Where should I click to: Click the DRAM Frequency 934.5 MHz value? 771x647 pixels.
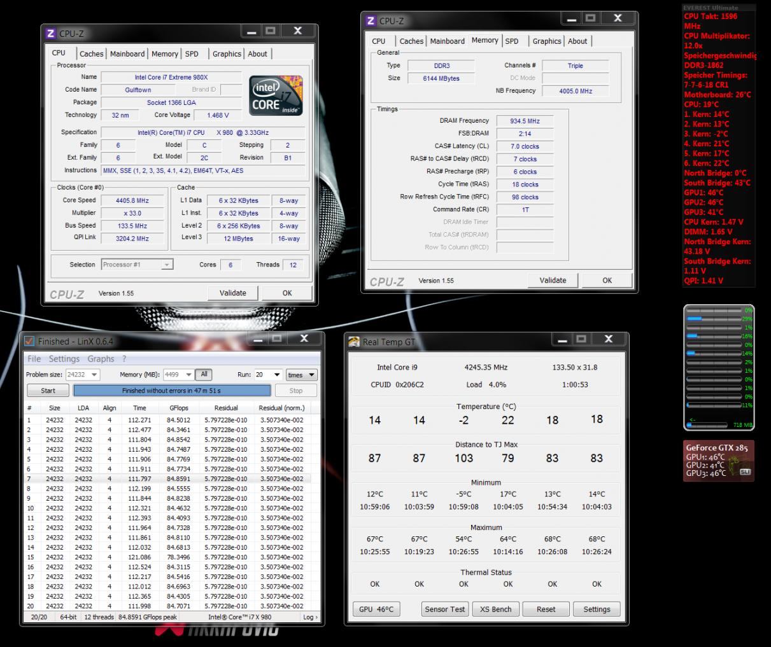point(525,121)
